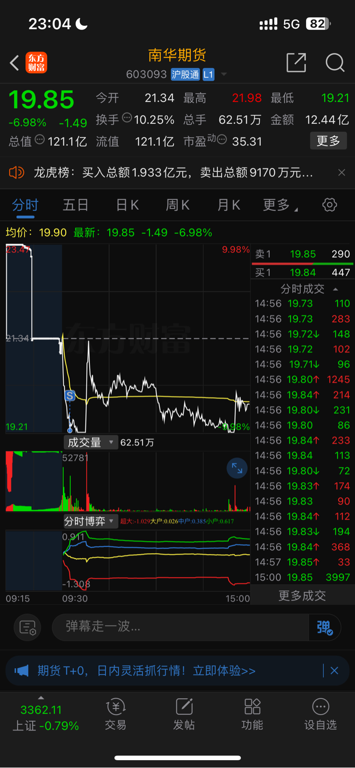Dismiss the 龙虎榜 notice banner
The width and height of the screenshot is (355, 768).
point(342,173)
